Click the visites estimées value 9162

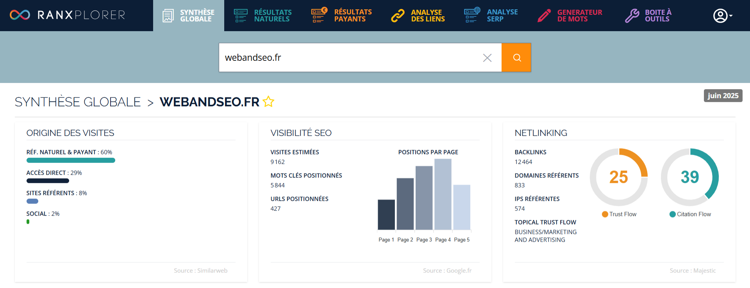[x=278, y=162]
